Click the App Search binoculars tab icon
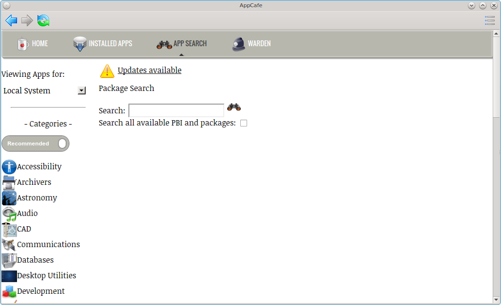Viewport: 501px width, 305px height. 164,44
